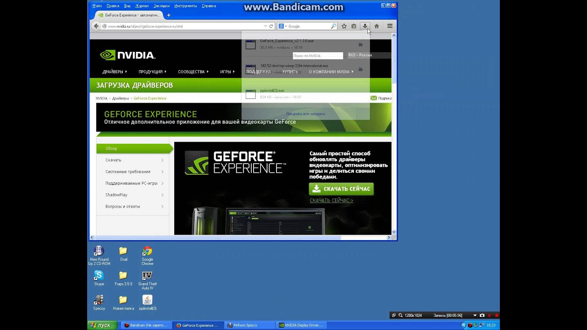Go back with the browser back arrow
This screenshot has height=330, width=587.
[96, 26]
